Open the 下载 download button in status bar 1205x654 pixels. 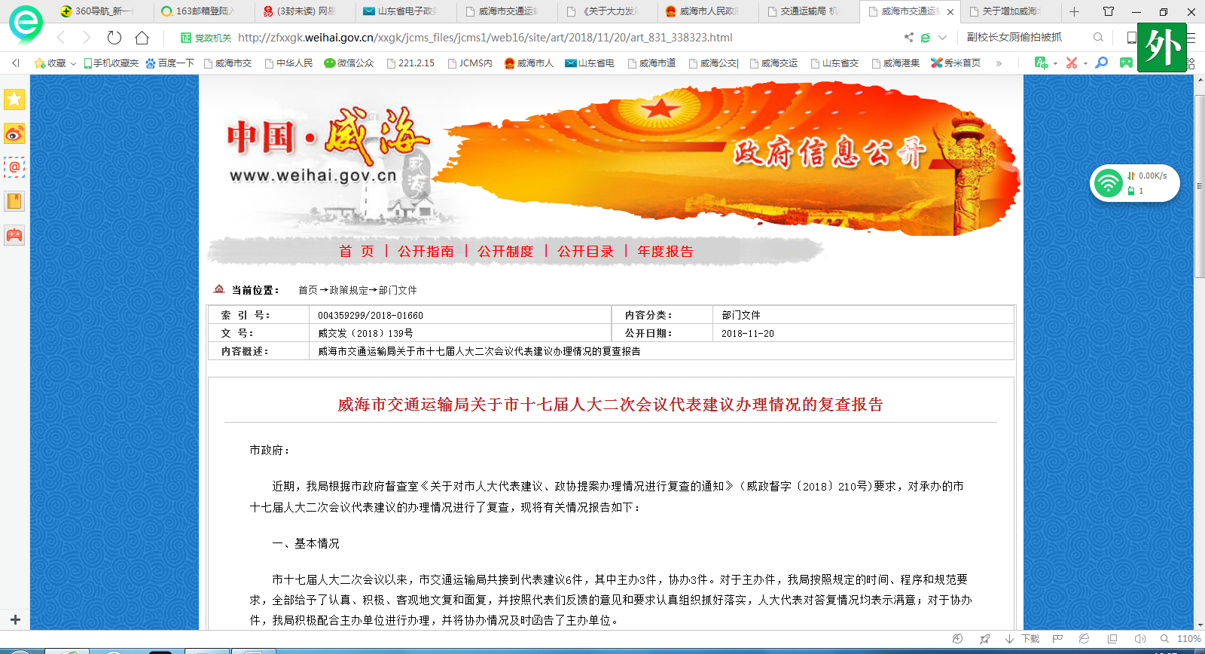coord(1023,639)
